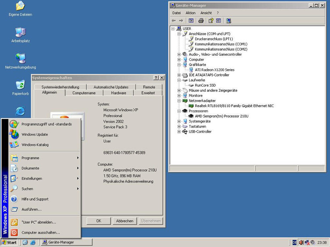Open the Programme submenu in Start menu
The width and height of the screenshot is (330, 247).
pyautogui.click(x=45, y=158)
